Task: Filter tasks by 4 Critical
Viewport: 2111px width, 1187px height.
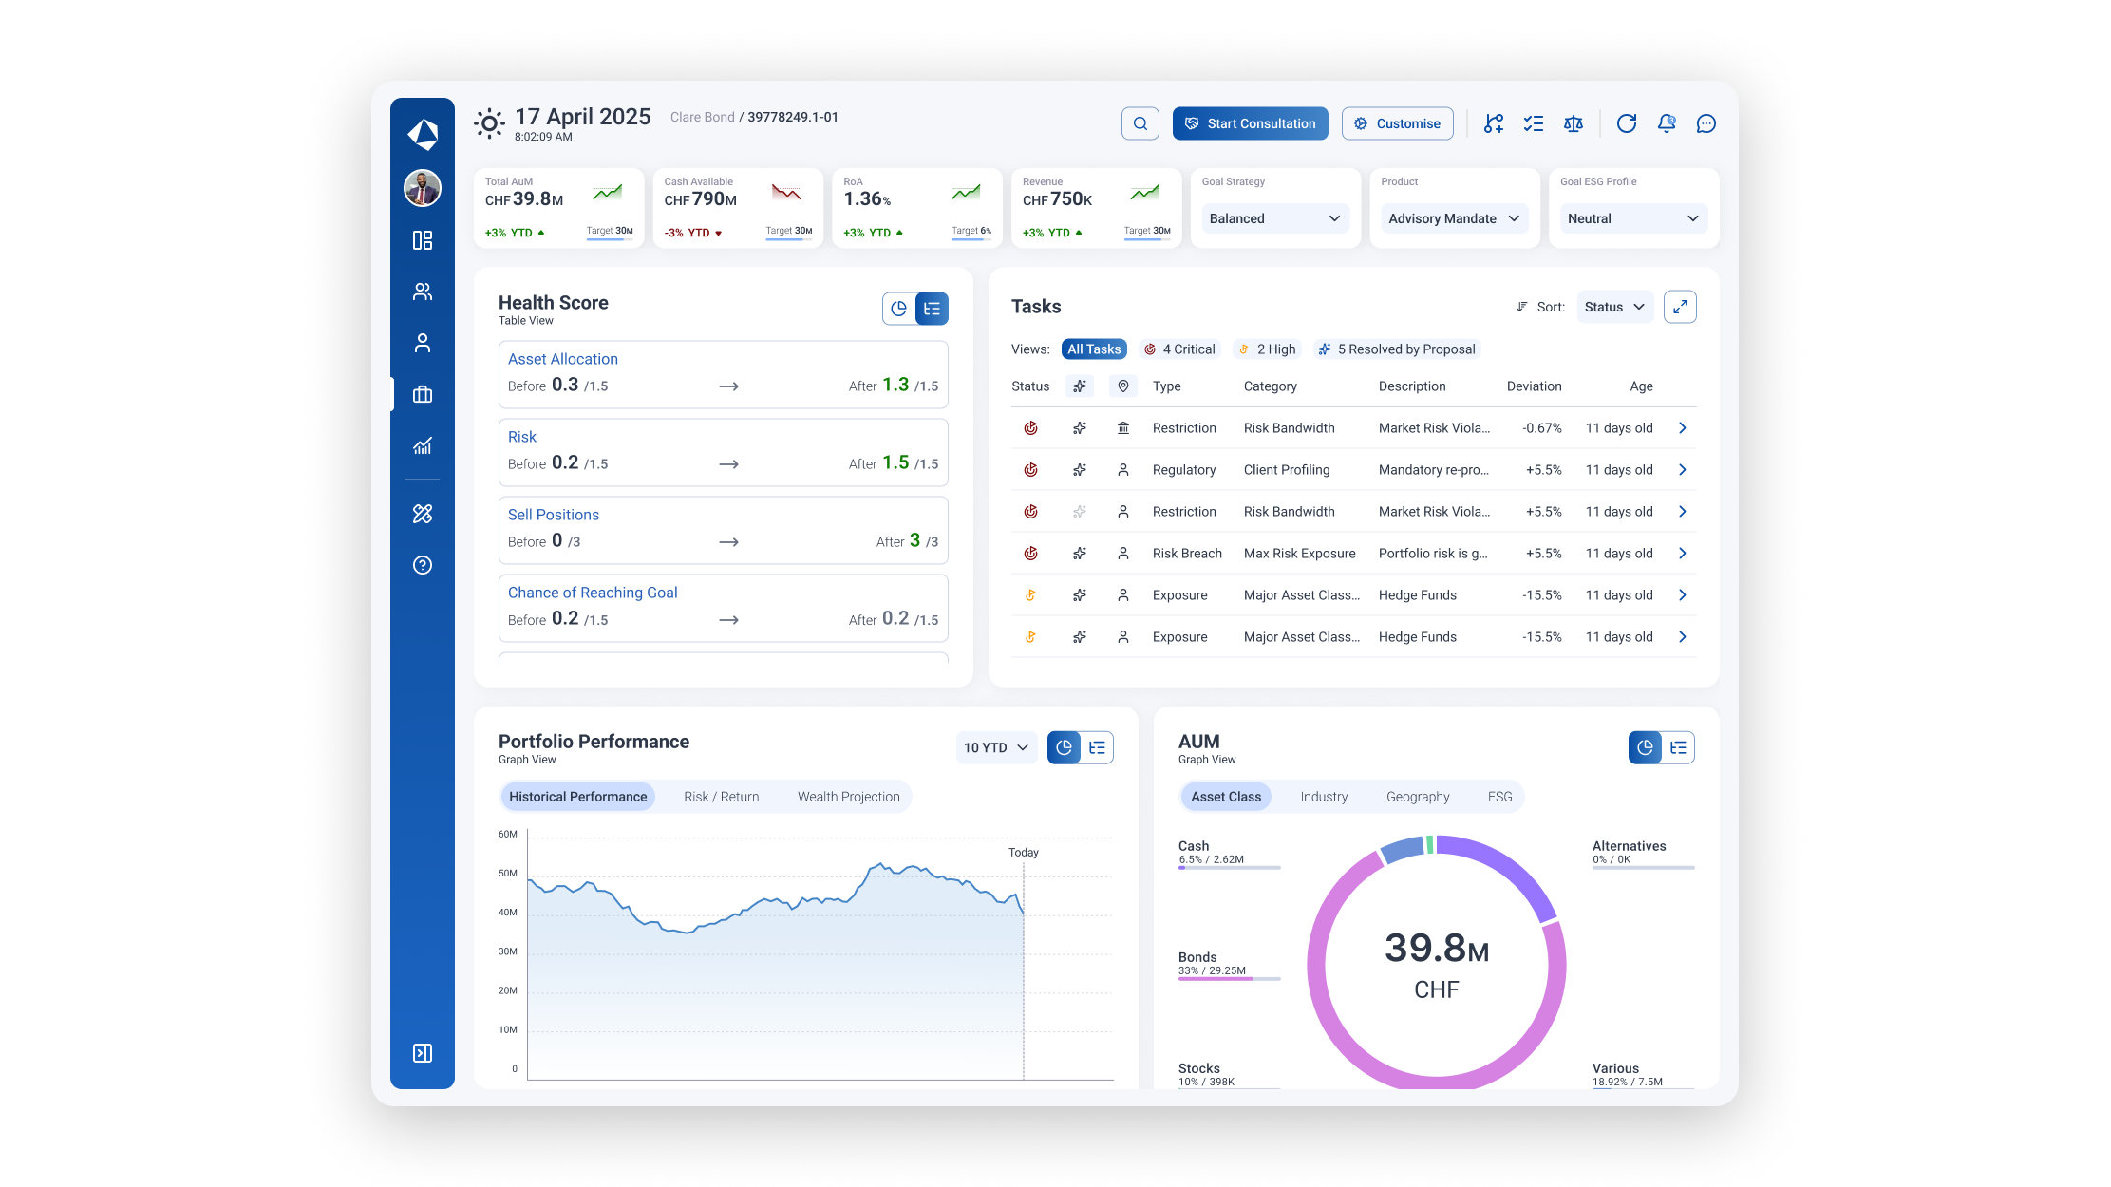Action: pyautogui.click(x=1180, y=349)
